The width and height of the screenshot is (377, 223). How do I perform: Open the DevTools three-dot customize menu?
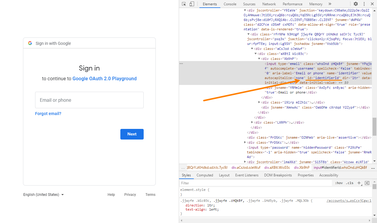click(x=364, y=4)
